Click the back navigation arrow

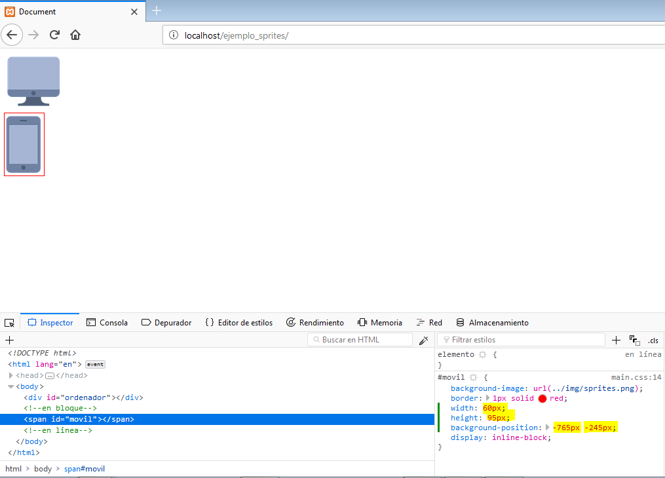coord(12,35)
